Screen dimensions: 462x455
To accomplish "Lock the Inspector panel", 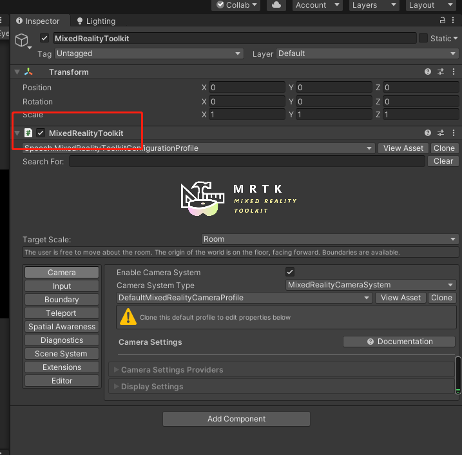I will [442, 20].
